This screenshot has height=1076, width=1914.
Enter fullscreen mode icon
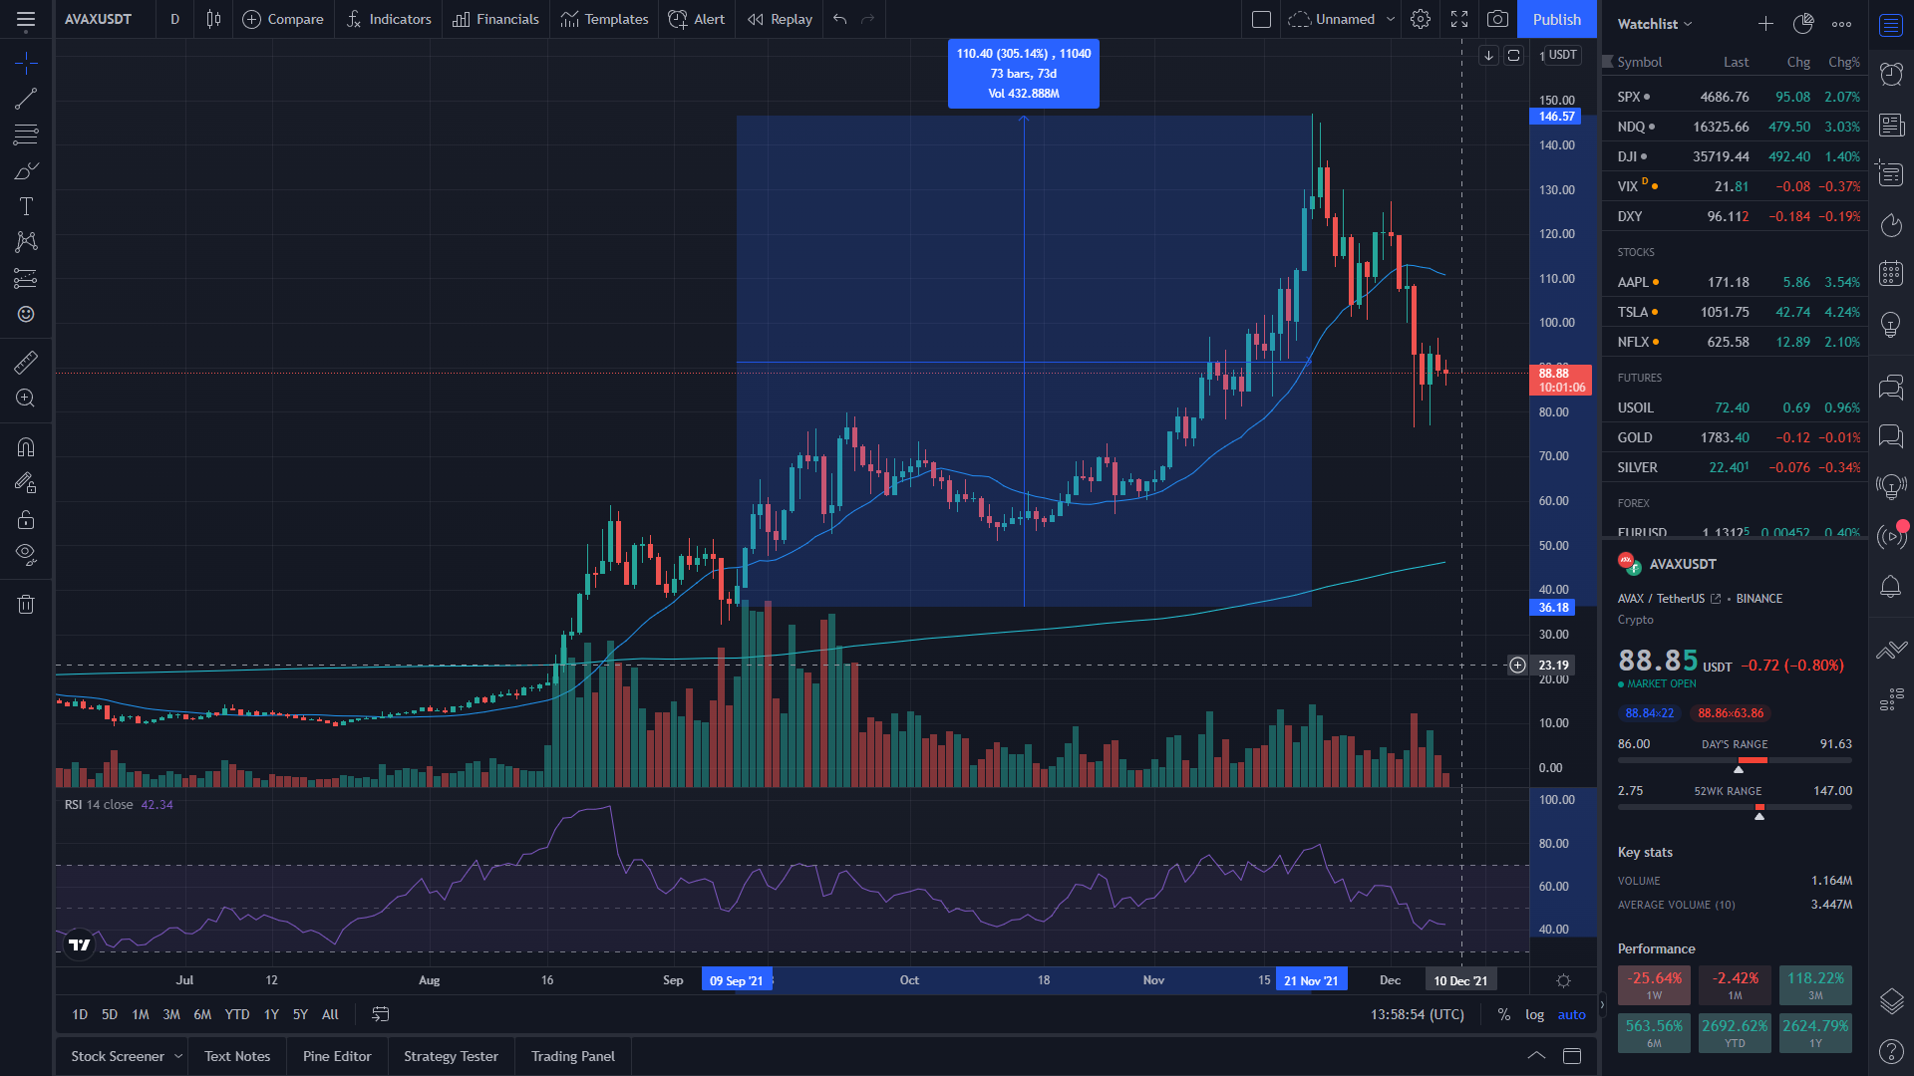tap(1459, 19)
